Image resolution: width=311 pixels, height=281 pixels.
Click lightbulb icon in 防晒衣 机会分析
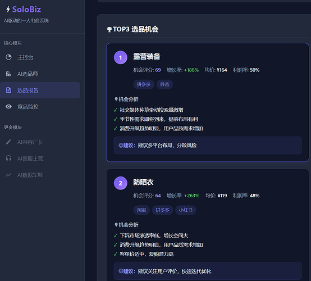pos(116,225)
